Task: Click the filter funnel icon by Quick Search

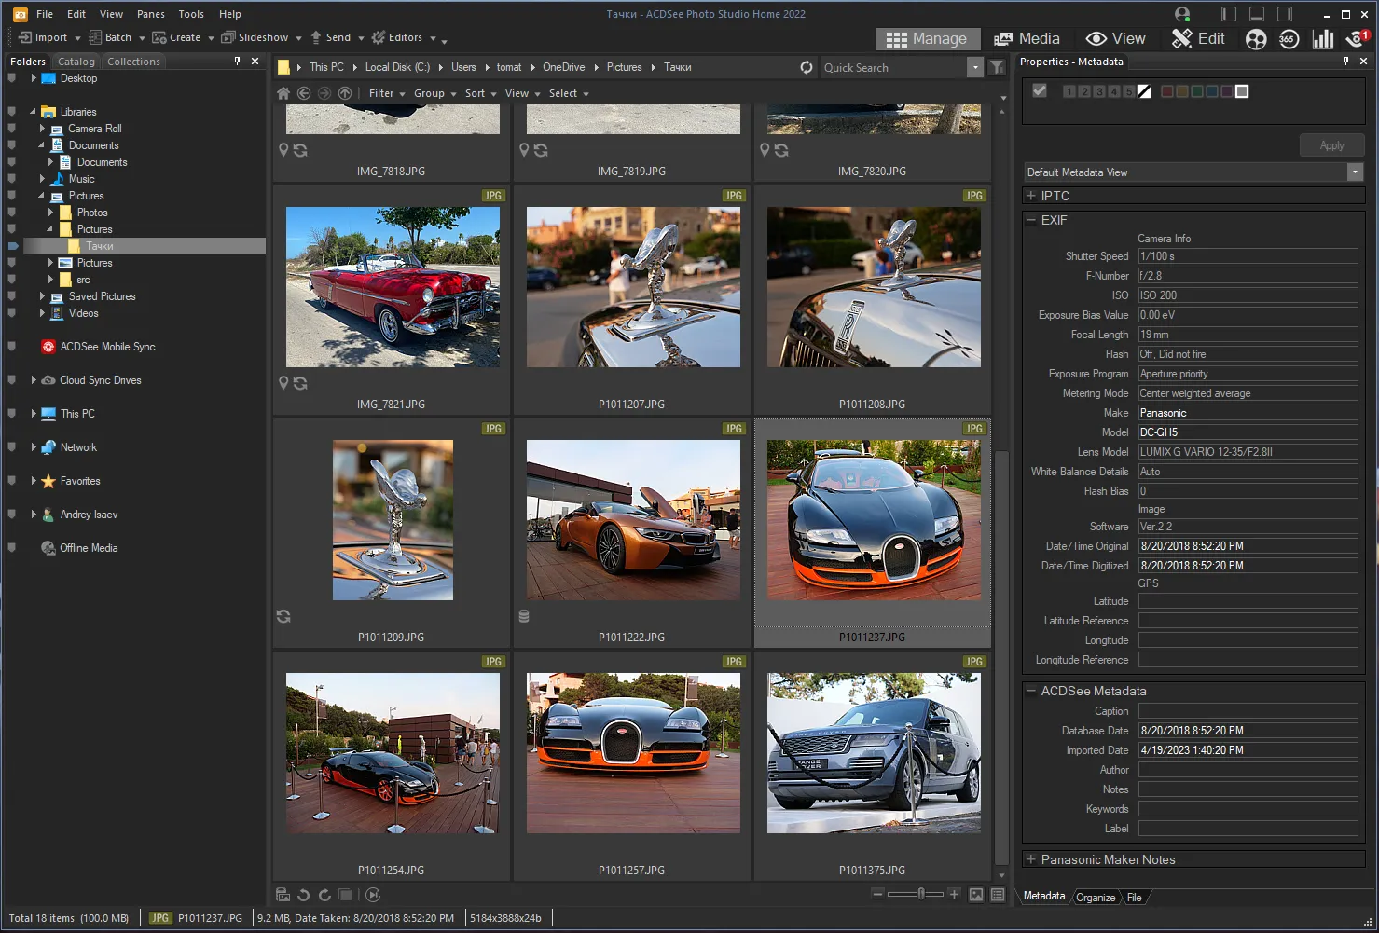Action: (x=997, y=67)
